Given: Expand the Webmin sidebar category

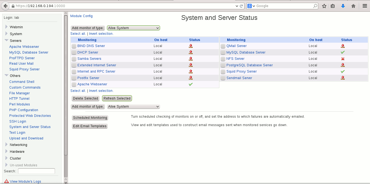Looking at the screenshot, I should 7,27.
